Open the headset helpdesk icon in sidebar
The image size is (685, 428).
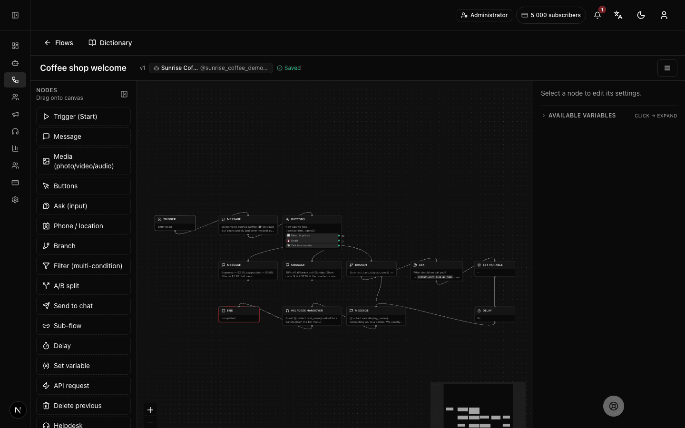pyautogui.click(x=15, y=131)
